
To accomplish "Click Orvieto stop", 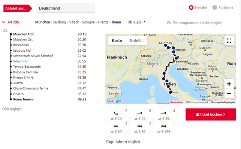I will (x=18, y=94).
